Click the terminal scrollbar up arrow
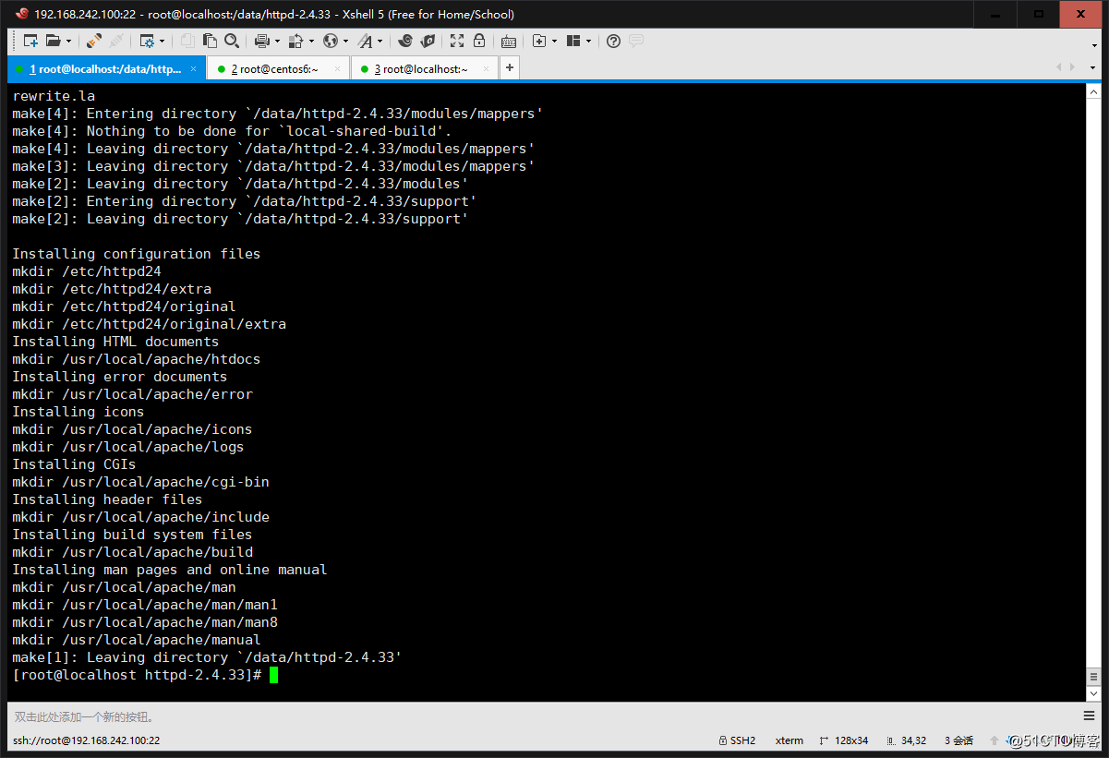The width and height of the screenshot is (1109, 758). coord(1093,91)
